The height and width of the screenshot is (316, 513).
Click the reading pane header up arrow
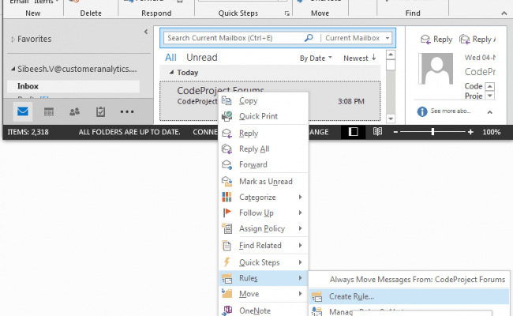[x=490, y=86]
